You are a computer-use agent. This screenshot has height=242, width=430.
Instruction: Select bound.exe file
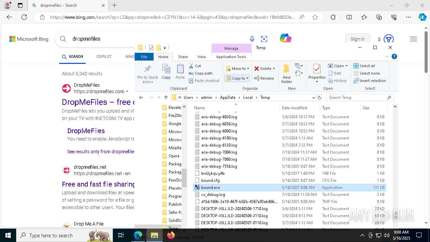click(289, 188)
